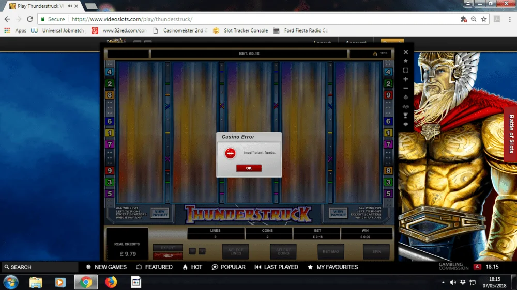Open the red notification badge showing 6
This screenshot has width=517, height=290.
[x=477, y=267]
